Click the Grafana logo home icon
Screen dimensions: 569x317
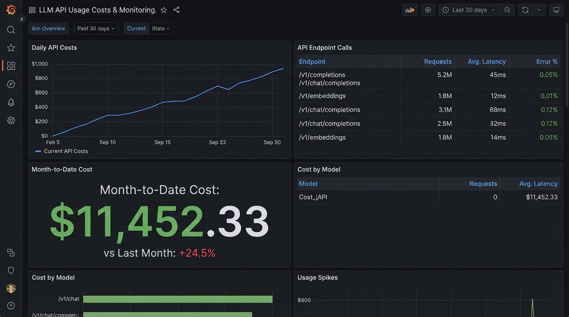(x=11, y=10)
